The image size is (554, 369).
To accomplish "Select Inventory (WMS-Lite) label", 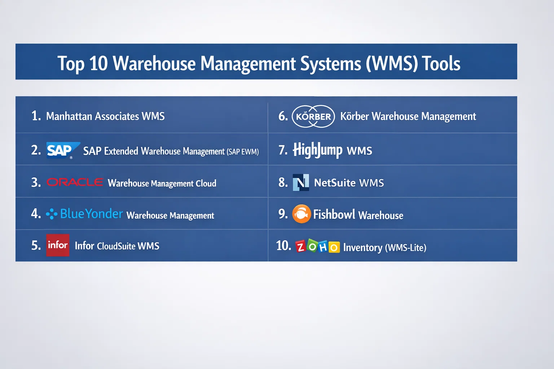I will coord(384,248).
